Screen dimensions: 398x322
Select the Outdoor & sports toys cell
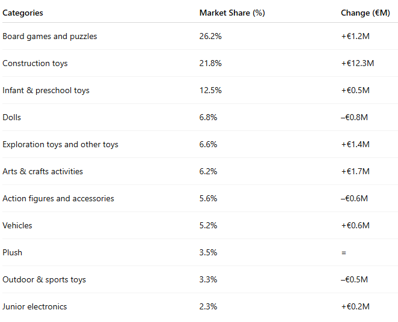(44, 279)
